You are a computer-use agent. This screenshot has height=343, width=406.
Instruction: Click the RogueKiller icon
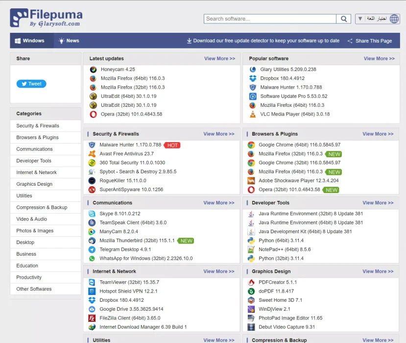(x=92, y=181)
